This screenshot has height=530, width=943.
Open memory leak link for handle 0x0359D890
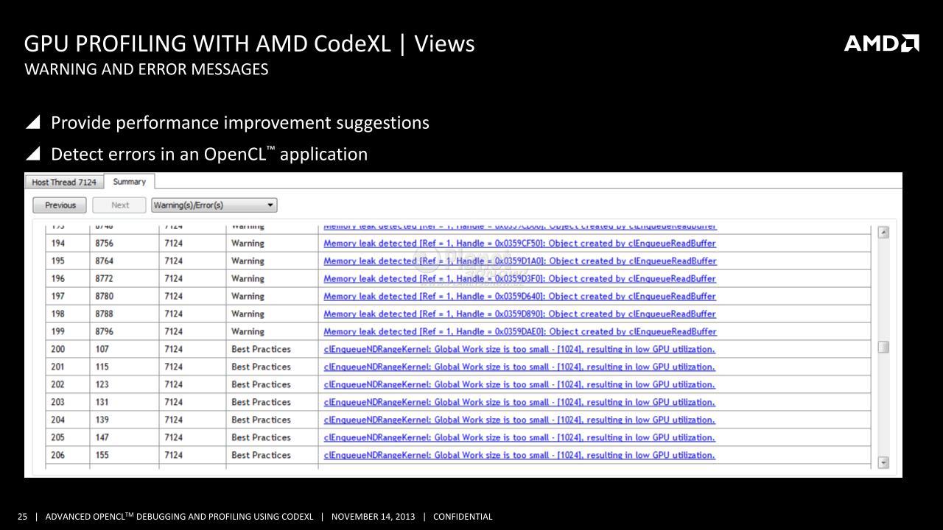520,314
